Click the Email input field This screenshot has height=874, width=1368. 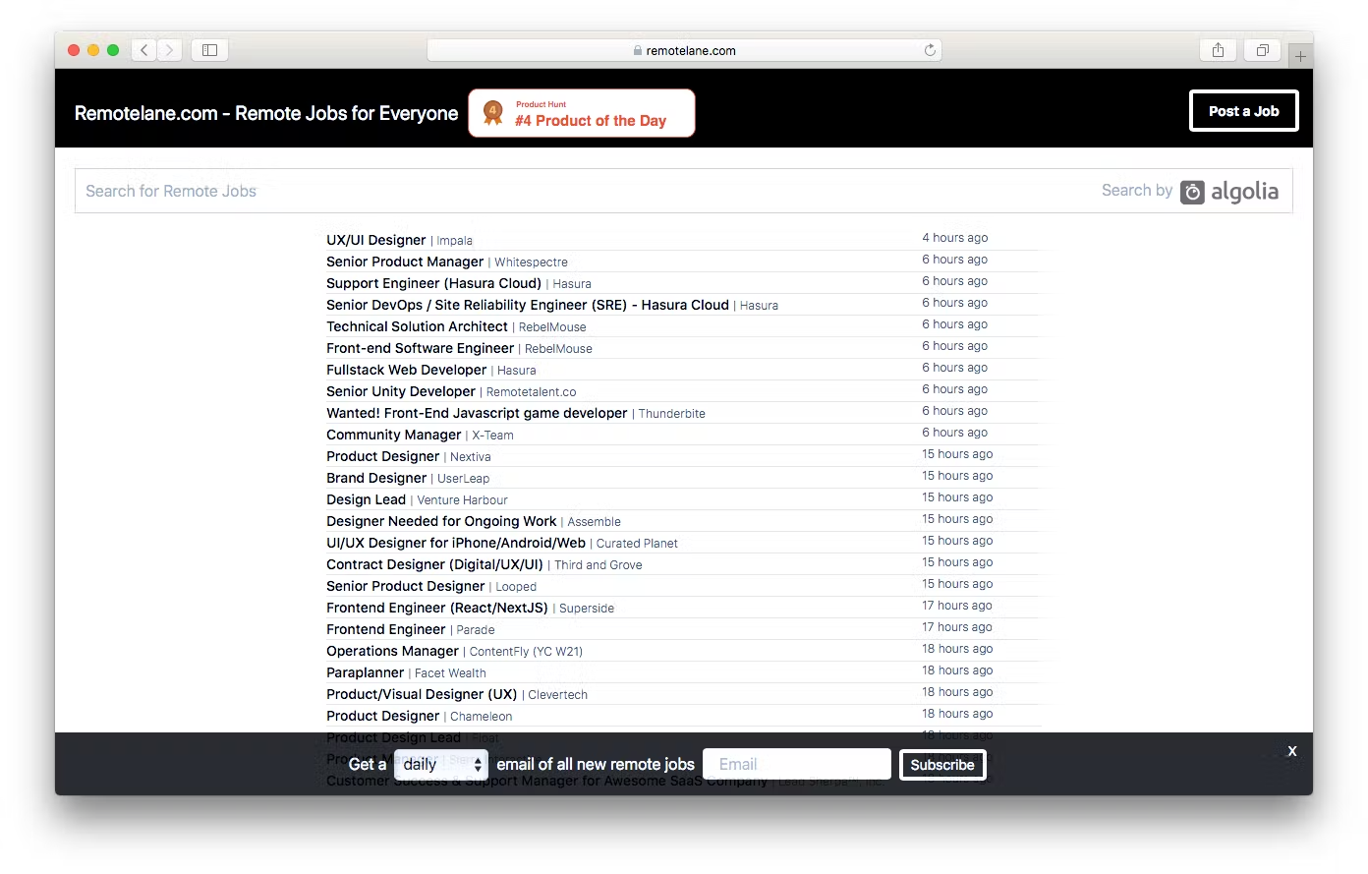point(797,764)
